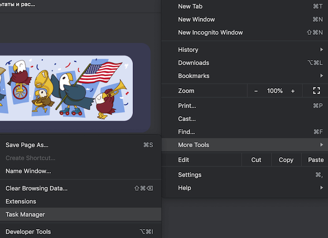The height and width of the screenshot is (238, 328).
Task: Open a New Tab from menu
Action: click(x=190, y=6)
